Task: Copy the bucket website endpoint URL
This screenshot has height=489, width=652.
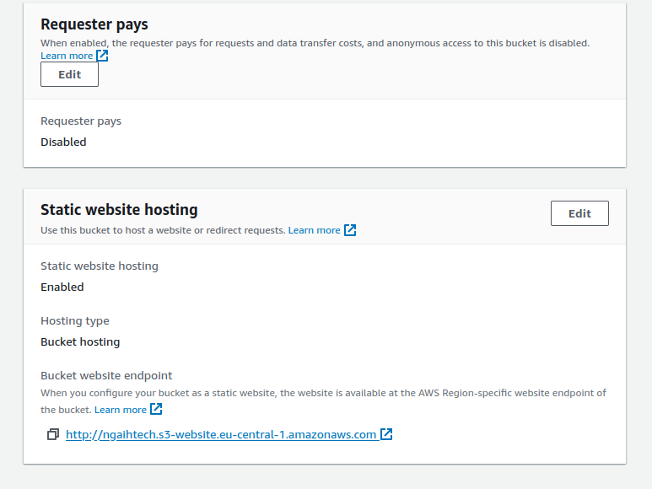Action: [x=53, y=434]
